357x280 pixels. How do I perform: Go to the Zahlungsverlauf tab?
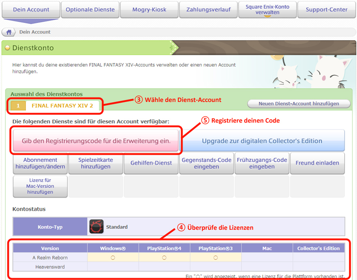(208, 9)
